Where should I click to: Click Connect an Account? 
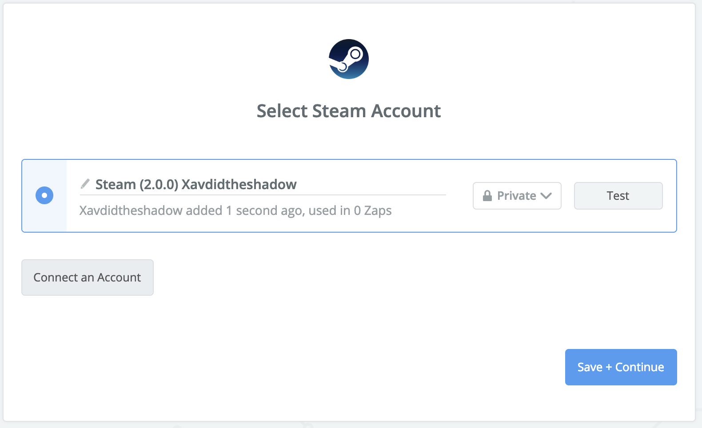88,277
